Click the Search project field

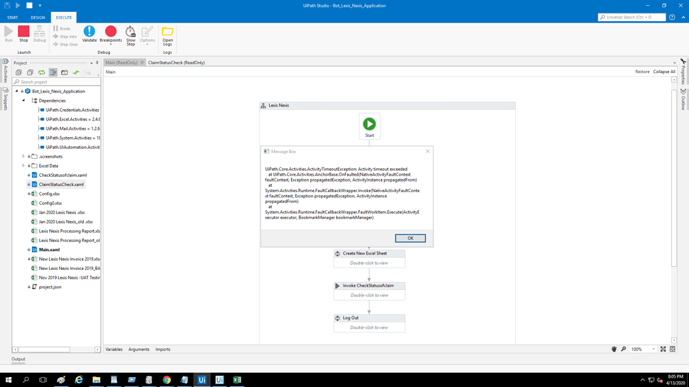56,82
